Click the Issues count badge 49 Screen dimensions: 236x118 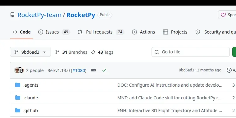66,32
